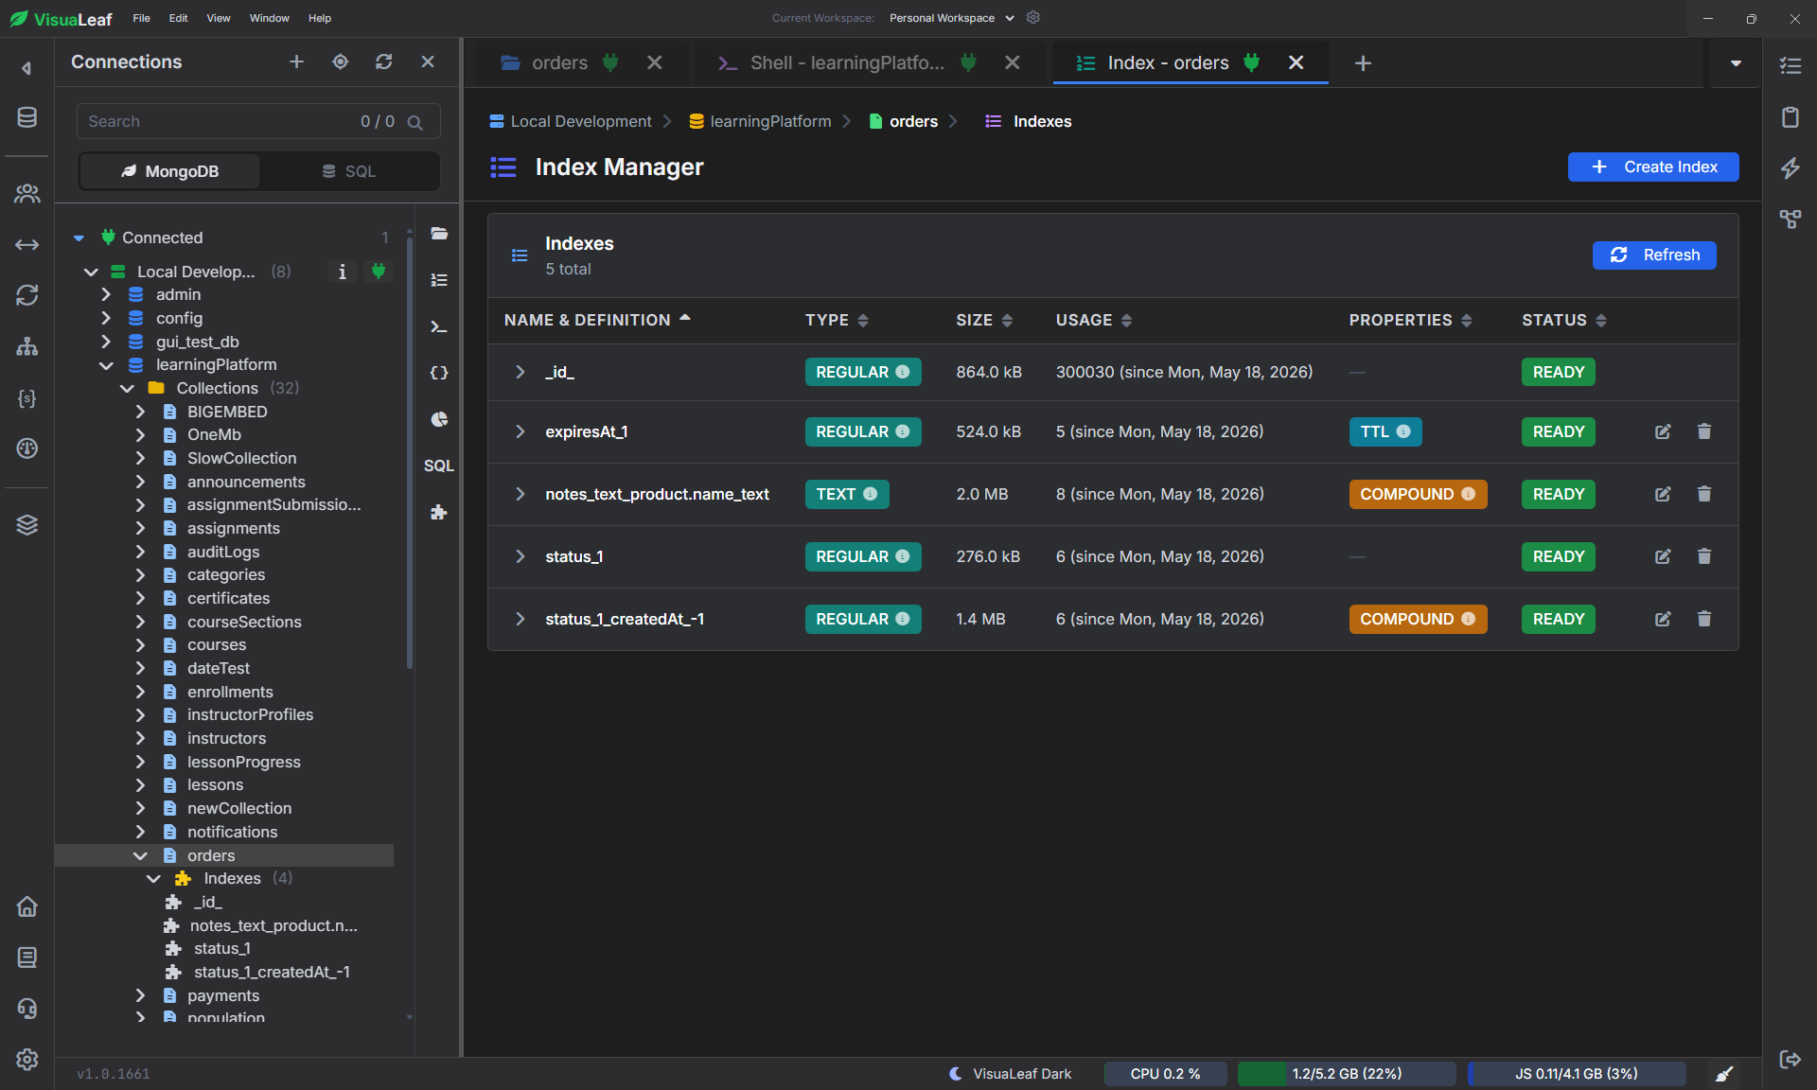Add a new connection with plus icon
Viewport: 1817px width, 1090px height.
click(296, 62)
